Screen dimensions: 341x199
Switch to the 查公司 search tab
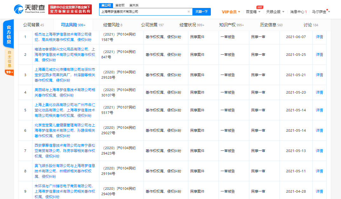point(106,5)
